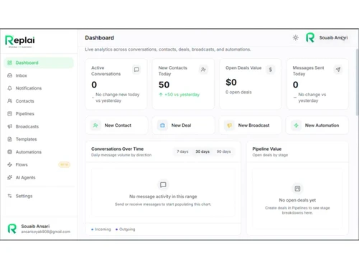Click the '50' new contacts value

(164, 85)
